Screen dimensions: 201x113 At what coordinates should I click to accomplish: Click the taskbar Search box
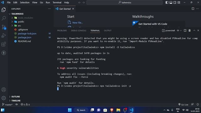point(81,110)
